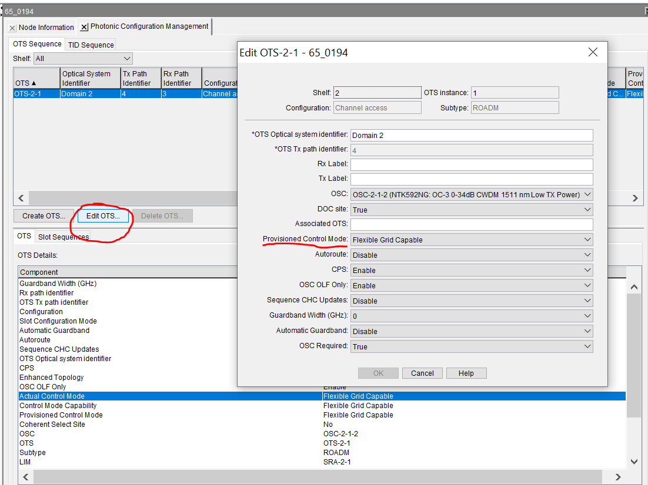Click the Domain 2 cell in the OTS table
648x485 pixels.
pos(90,94)
